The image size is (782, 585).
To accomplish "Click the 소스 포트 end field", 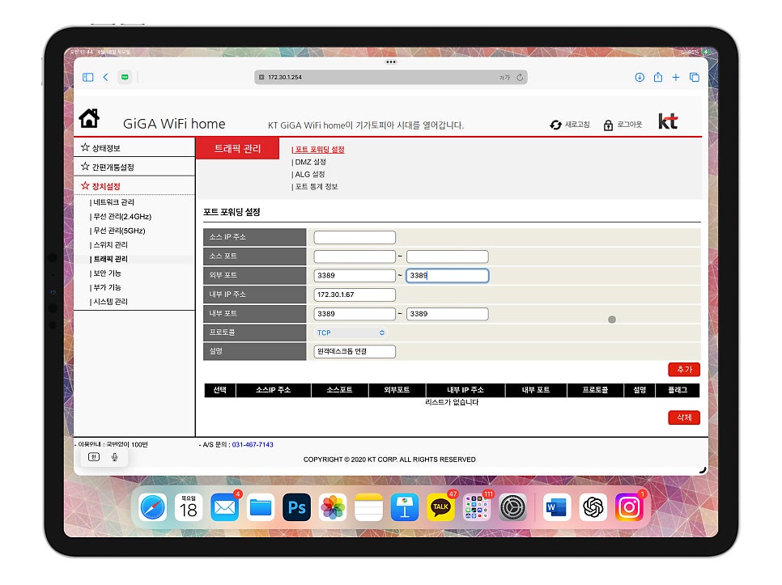I will click(x=448, y=256).
